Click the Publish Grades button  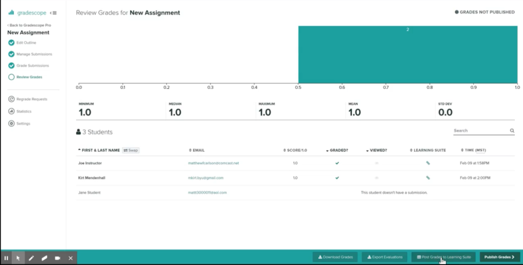pyautogui.click(x=499, y=257)
